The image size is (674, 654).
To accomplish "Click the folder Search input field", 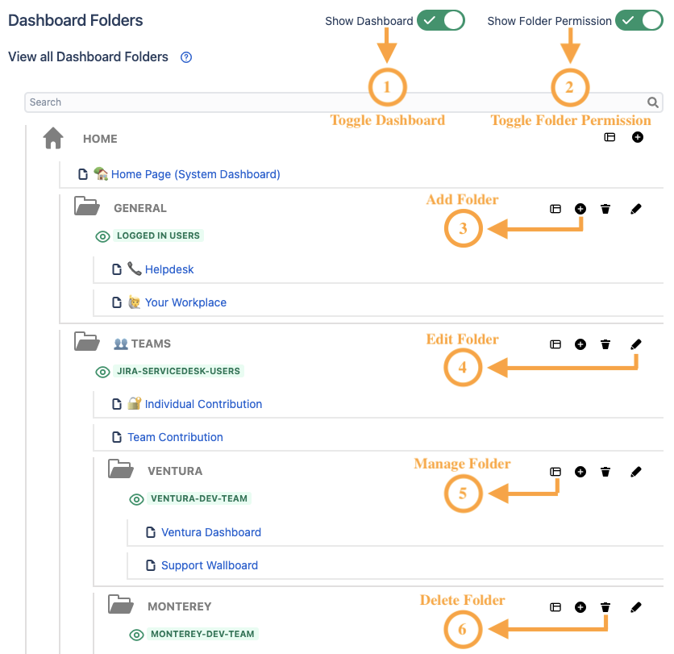I will click(335, 102).
